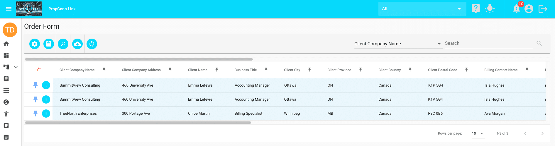Open row actions for TrueNorth Enterprises

pyautogui.click(x=46, y=113)
